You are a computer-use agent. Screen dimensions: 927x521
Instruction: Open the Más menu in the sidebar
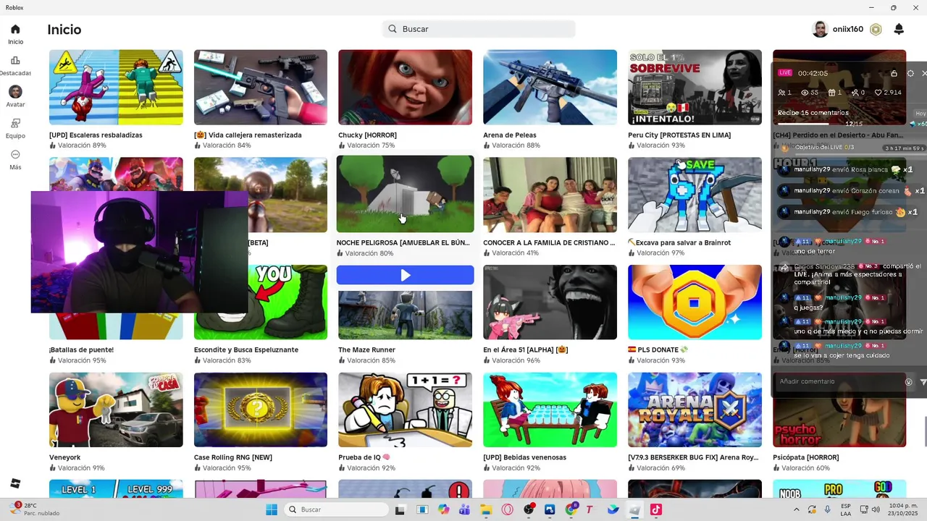pyautogui.click(x=15, y=159)
